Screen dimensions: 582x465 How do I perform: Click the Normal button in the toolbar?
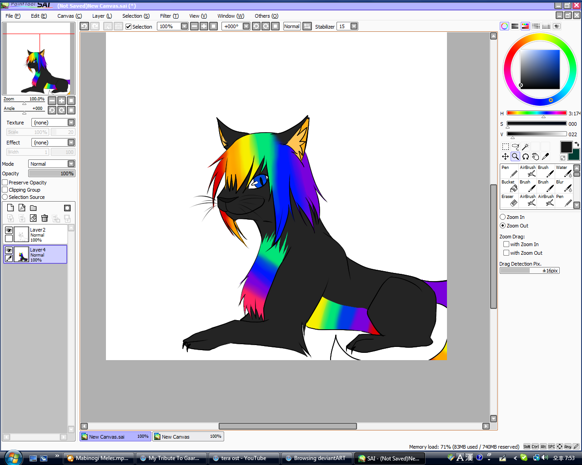pyautogui.click(x=292, y=26)
